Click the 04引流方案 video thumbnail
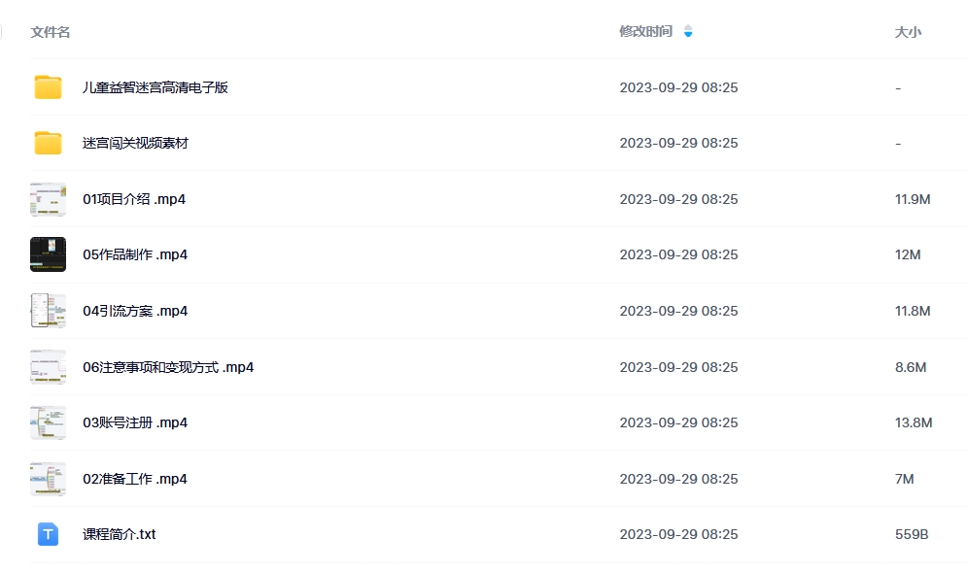 click(x=48, y=311)
